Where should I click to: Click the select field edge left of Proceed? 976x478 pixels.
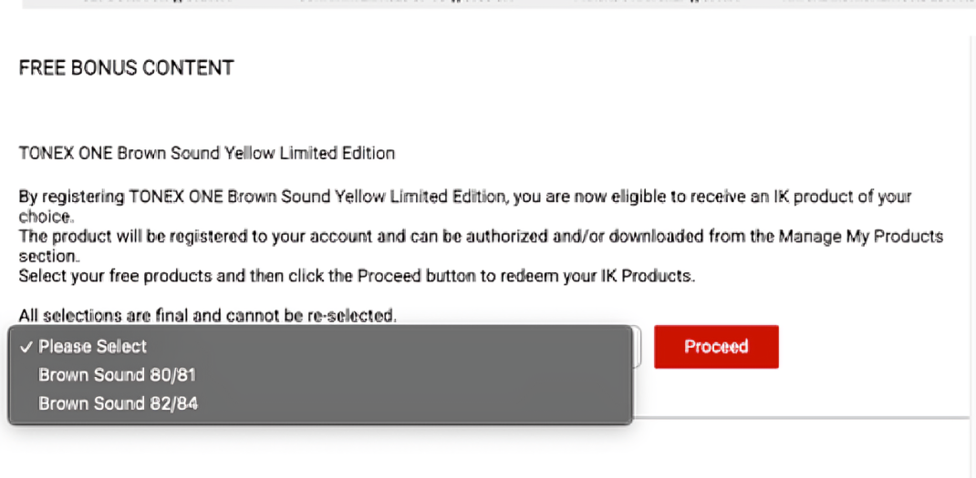pyautogui.click(x=638, y=347)
